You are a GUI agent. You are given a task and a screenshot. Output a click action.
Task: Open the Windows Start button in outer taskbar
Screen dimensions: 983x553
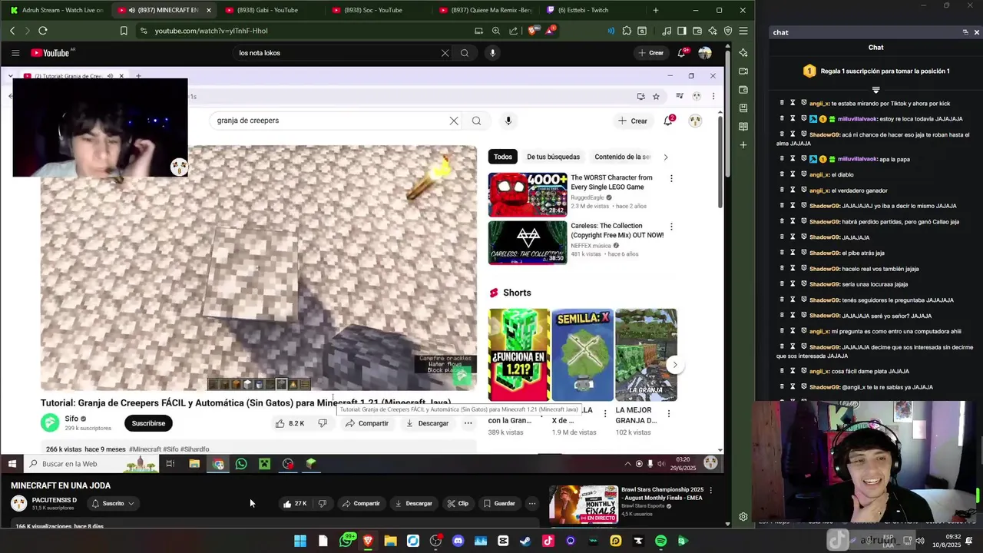tap(300, 541)
